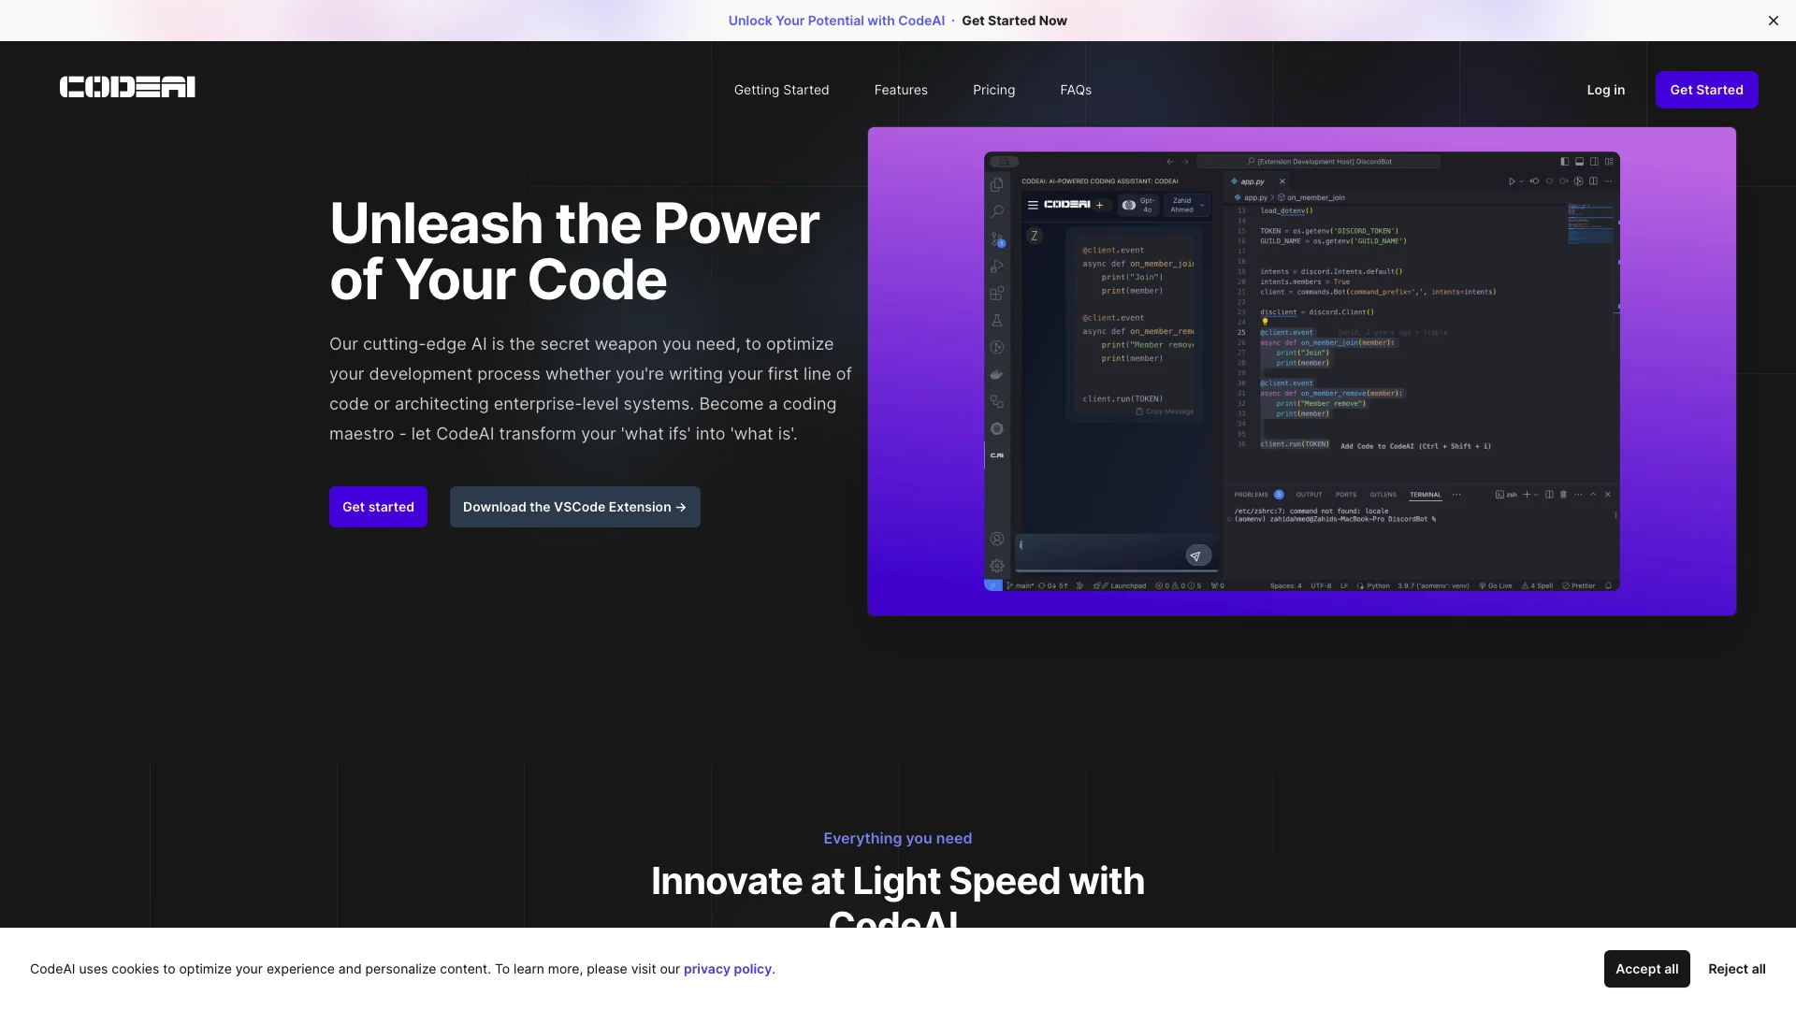
Task: Click the 'Go Live' status bar item
Action: coord(1495,585)
